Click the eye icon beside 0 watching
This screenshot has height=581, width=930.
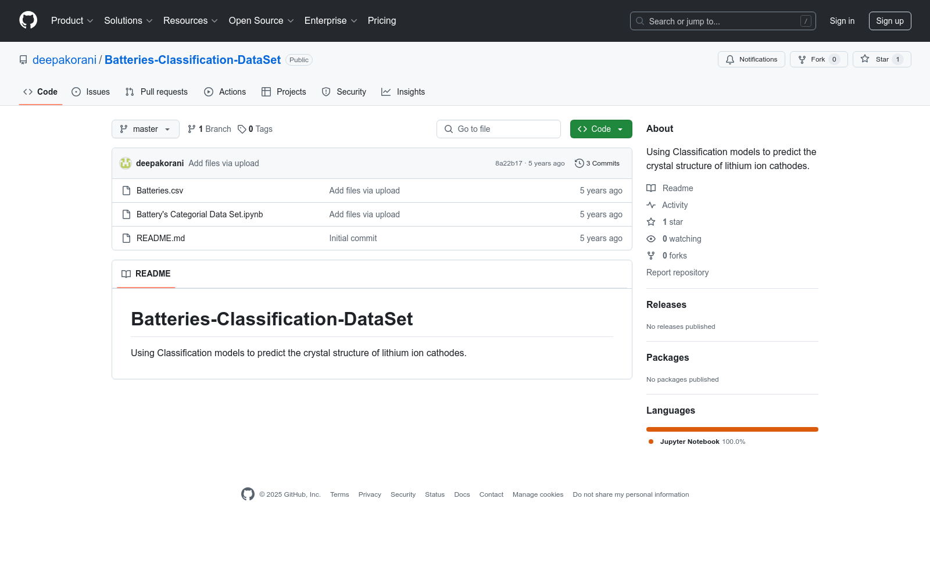click(x=651, y=239)
